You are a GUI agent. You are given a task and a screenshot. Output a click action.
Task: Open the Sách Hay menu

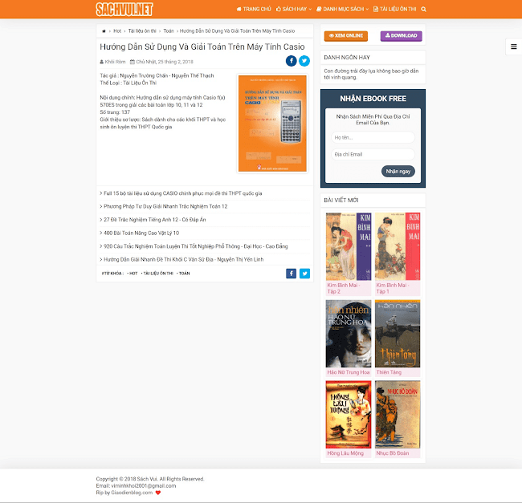tap(294, 9)
